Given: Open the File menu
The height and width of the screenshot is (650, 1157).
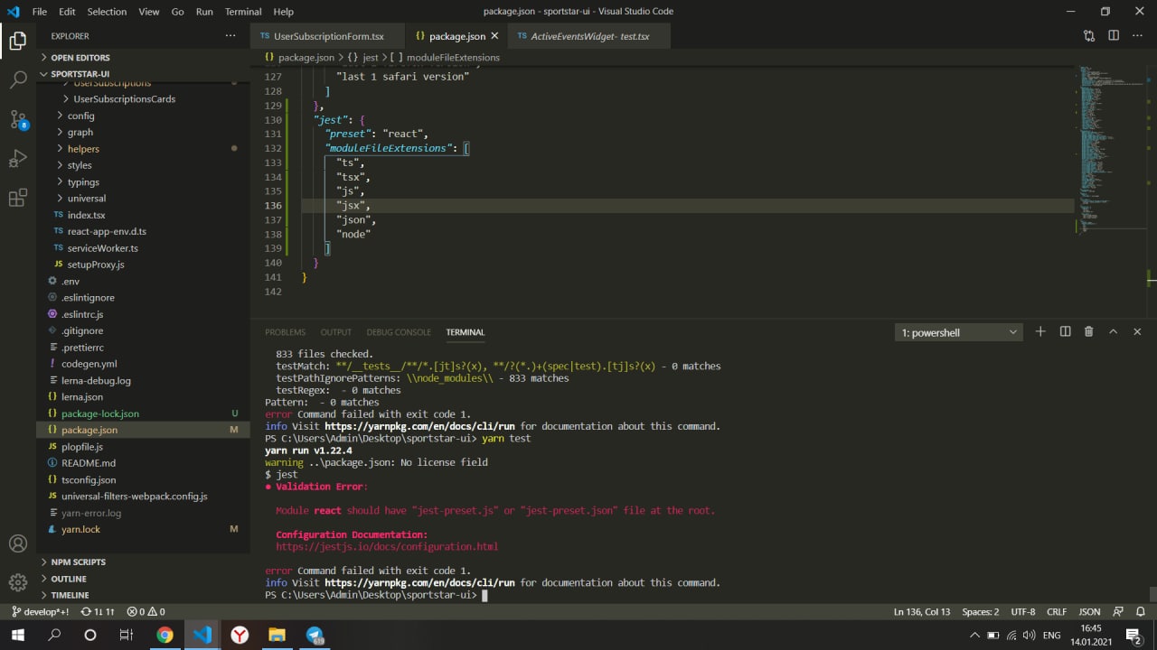Looking at the screenshot, I should point(39,12).
